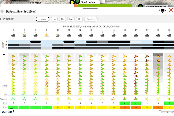Click the yellow Richtung arrow at hour 11
Screen dimensions: 174x116
[69, 99]
